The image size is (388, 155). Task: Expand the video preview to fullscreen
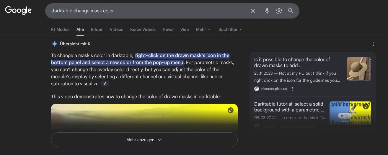point(231,110)
